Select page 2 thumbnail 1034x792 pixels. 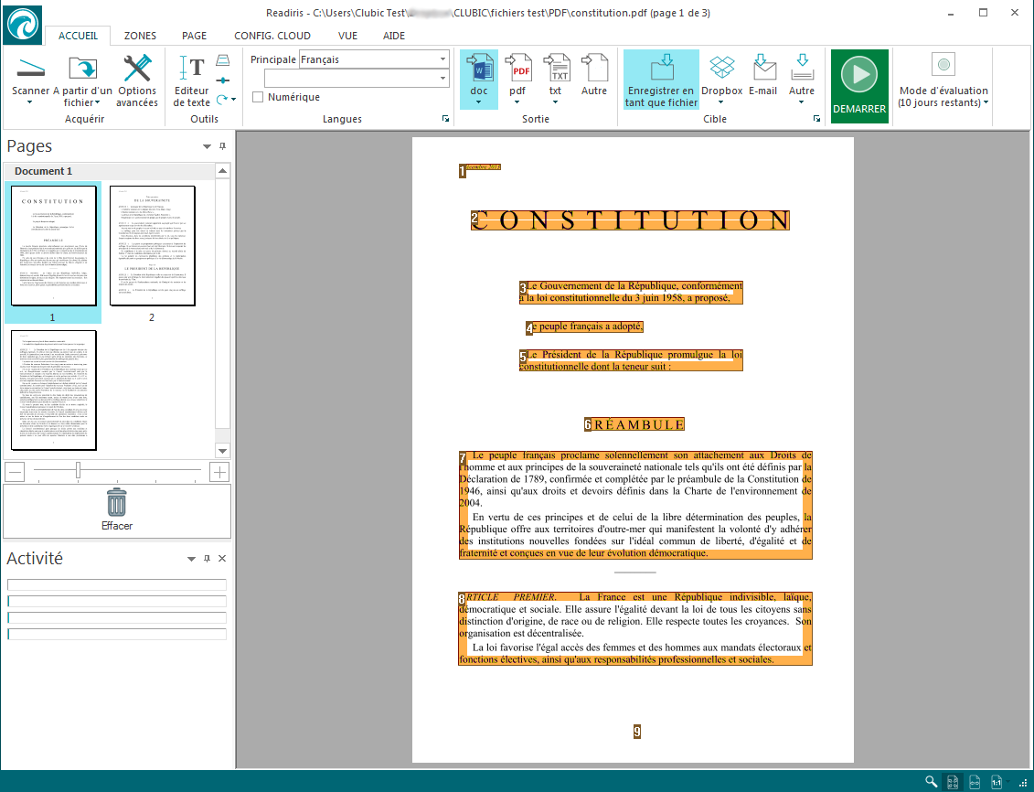coord(152,245)
